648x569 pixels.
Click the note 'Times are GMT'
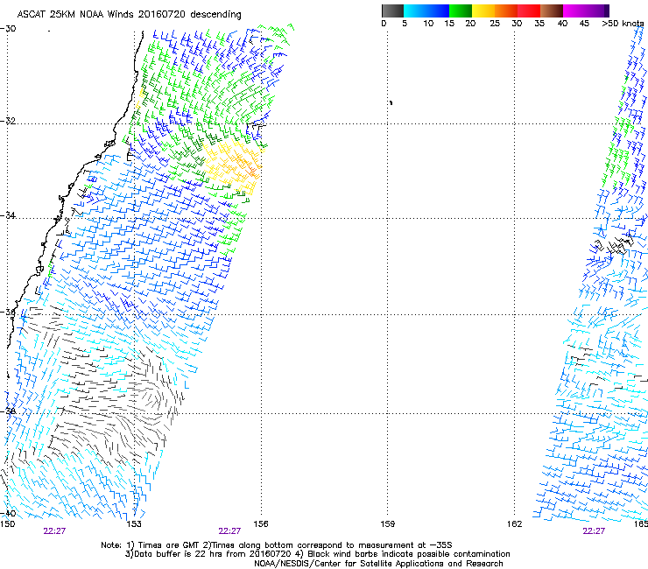click(168, 545)
